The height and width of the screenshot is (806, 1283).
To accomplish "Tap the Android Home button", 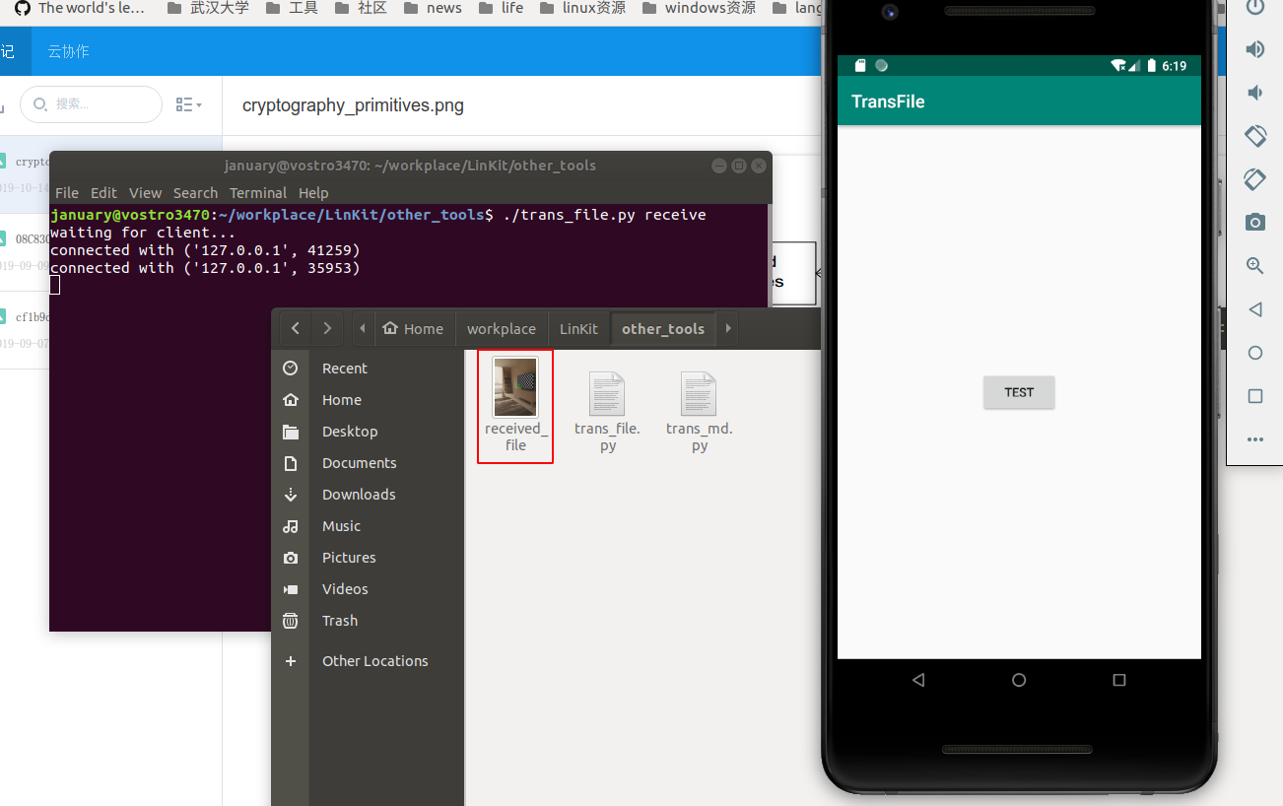I will point(1018,679).
